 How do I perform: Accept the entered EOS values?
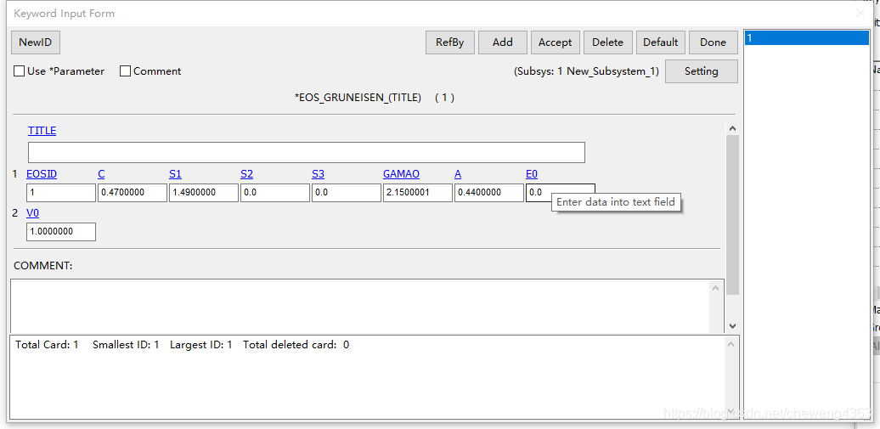[555, 42]
